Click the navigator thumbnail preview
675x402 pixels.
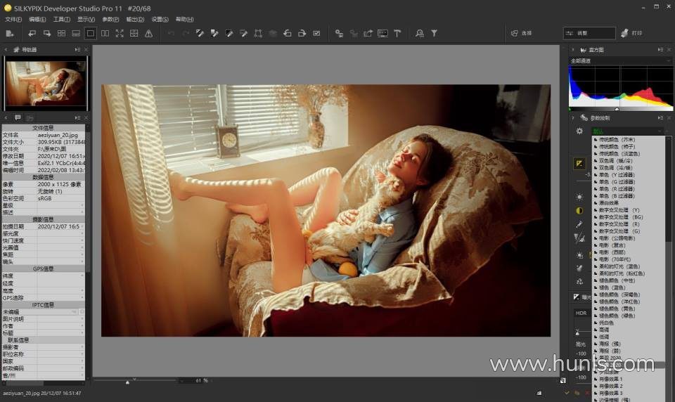pos(45,84)
